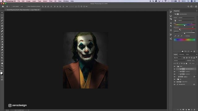
Task: Select the Clone Stamp tool
Action: [2, 36]
